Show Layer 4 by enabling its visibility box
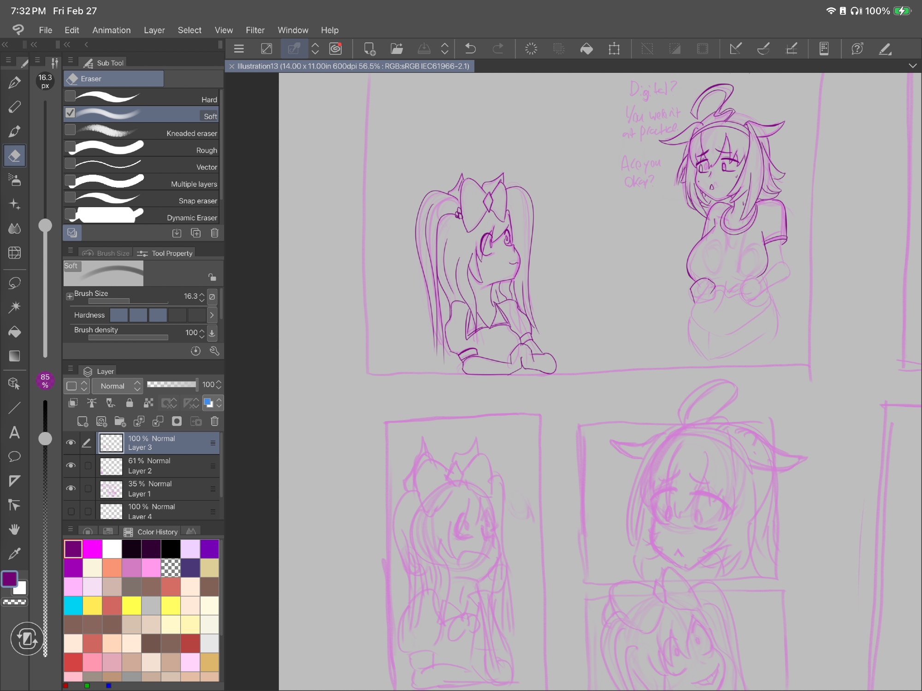The width and height of the screenshot is (922, 691). click(x=71, y=511)
